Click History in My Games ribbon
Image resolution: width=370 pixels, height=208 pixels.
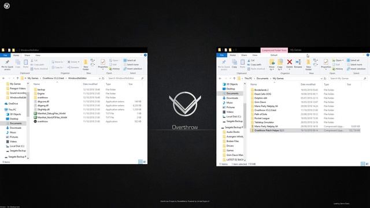(x=338, y=69)
